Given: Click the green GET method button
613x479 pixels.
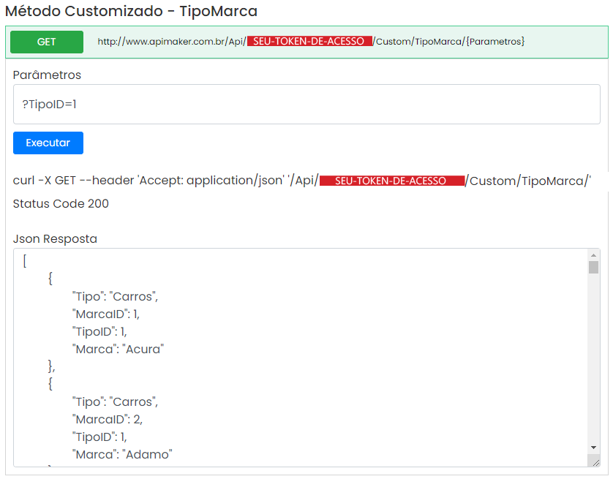Looking at the screenshot, I should point(47,42).
